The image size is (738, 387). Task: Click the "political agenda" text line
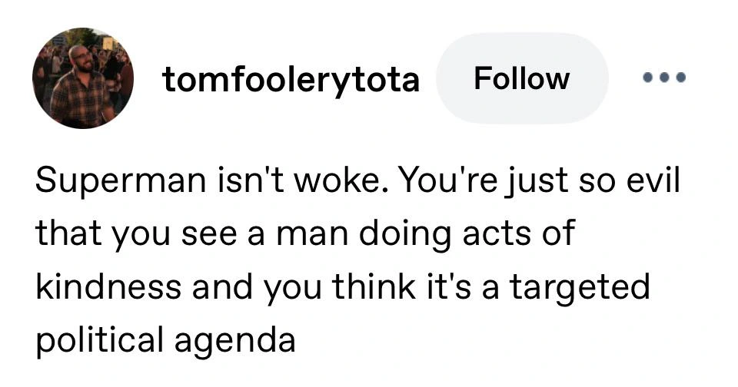click(x=166, y=340)
